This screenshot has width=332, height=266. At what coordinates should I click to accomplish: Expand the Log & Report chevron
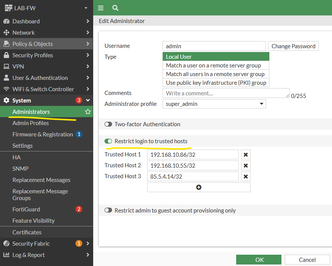88,255
